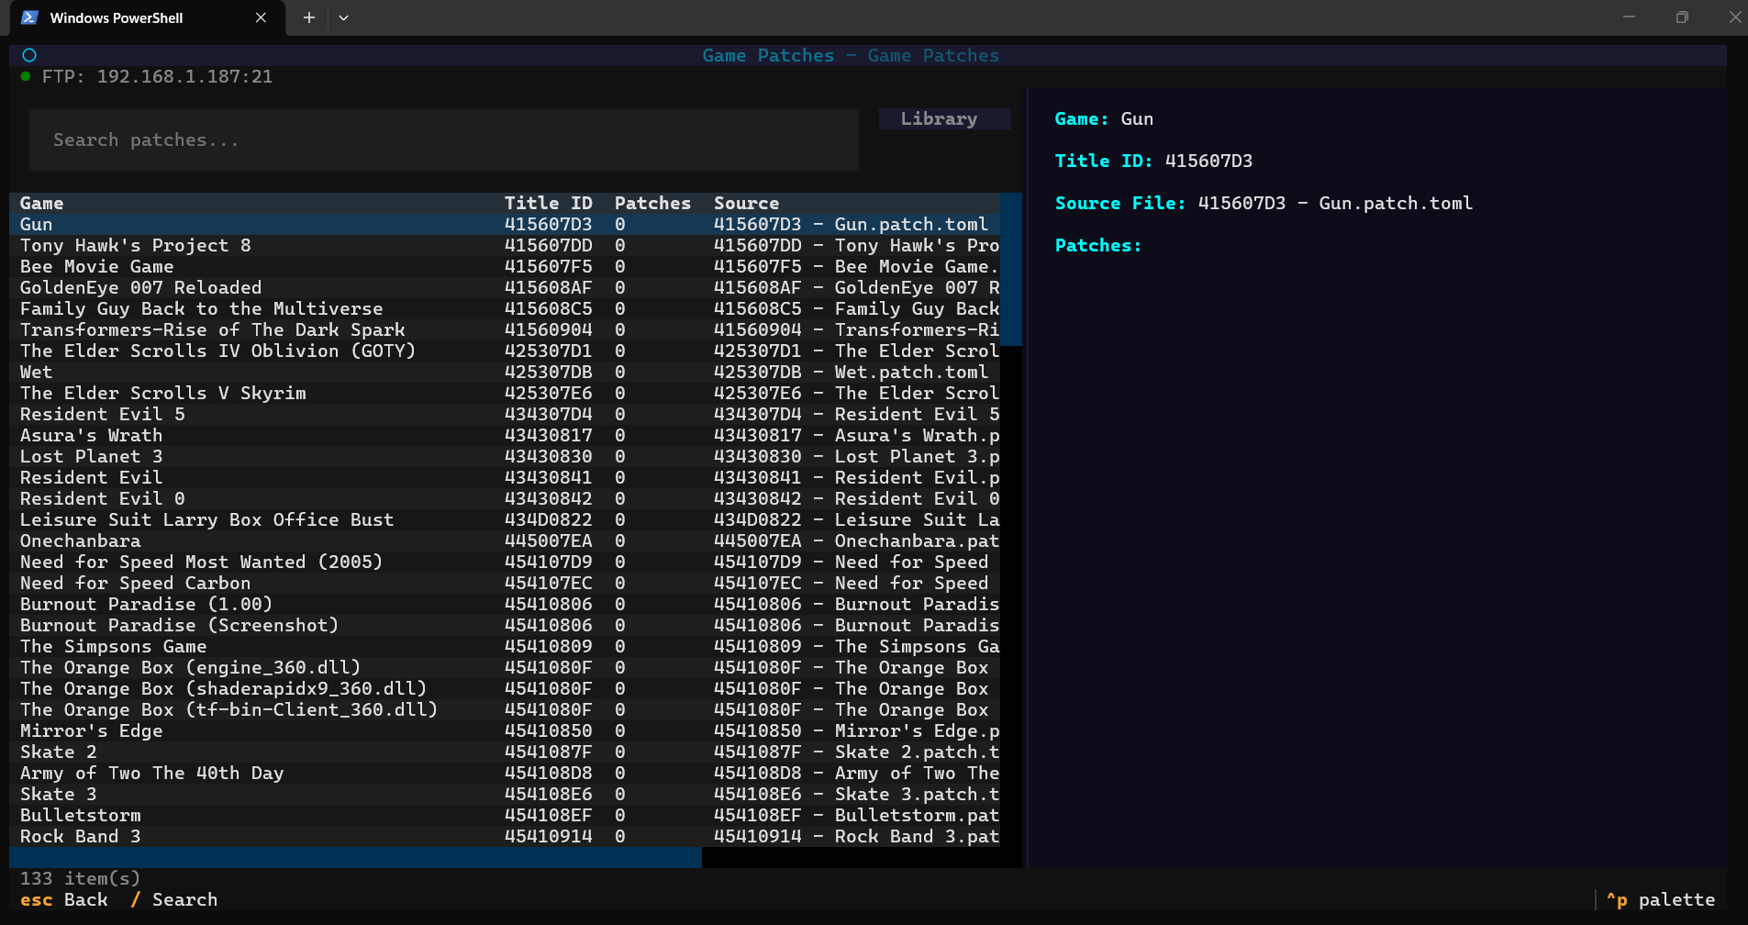Select the Lost Planet 3 row
This screenshot has height=925, width=1748.
pyautogui.click(x=505, y=456)
